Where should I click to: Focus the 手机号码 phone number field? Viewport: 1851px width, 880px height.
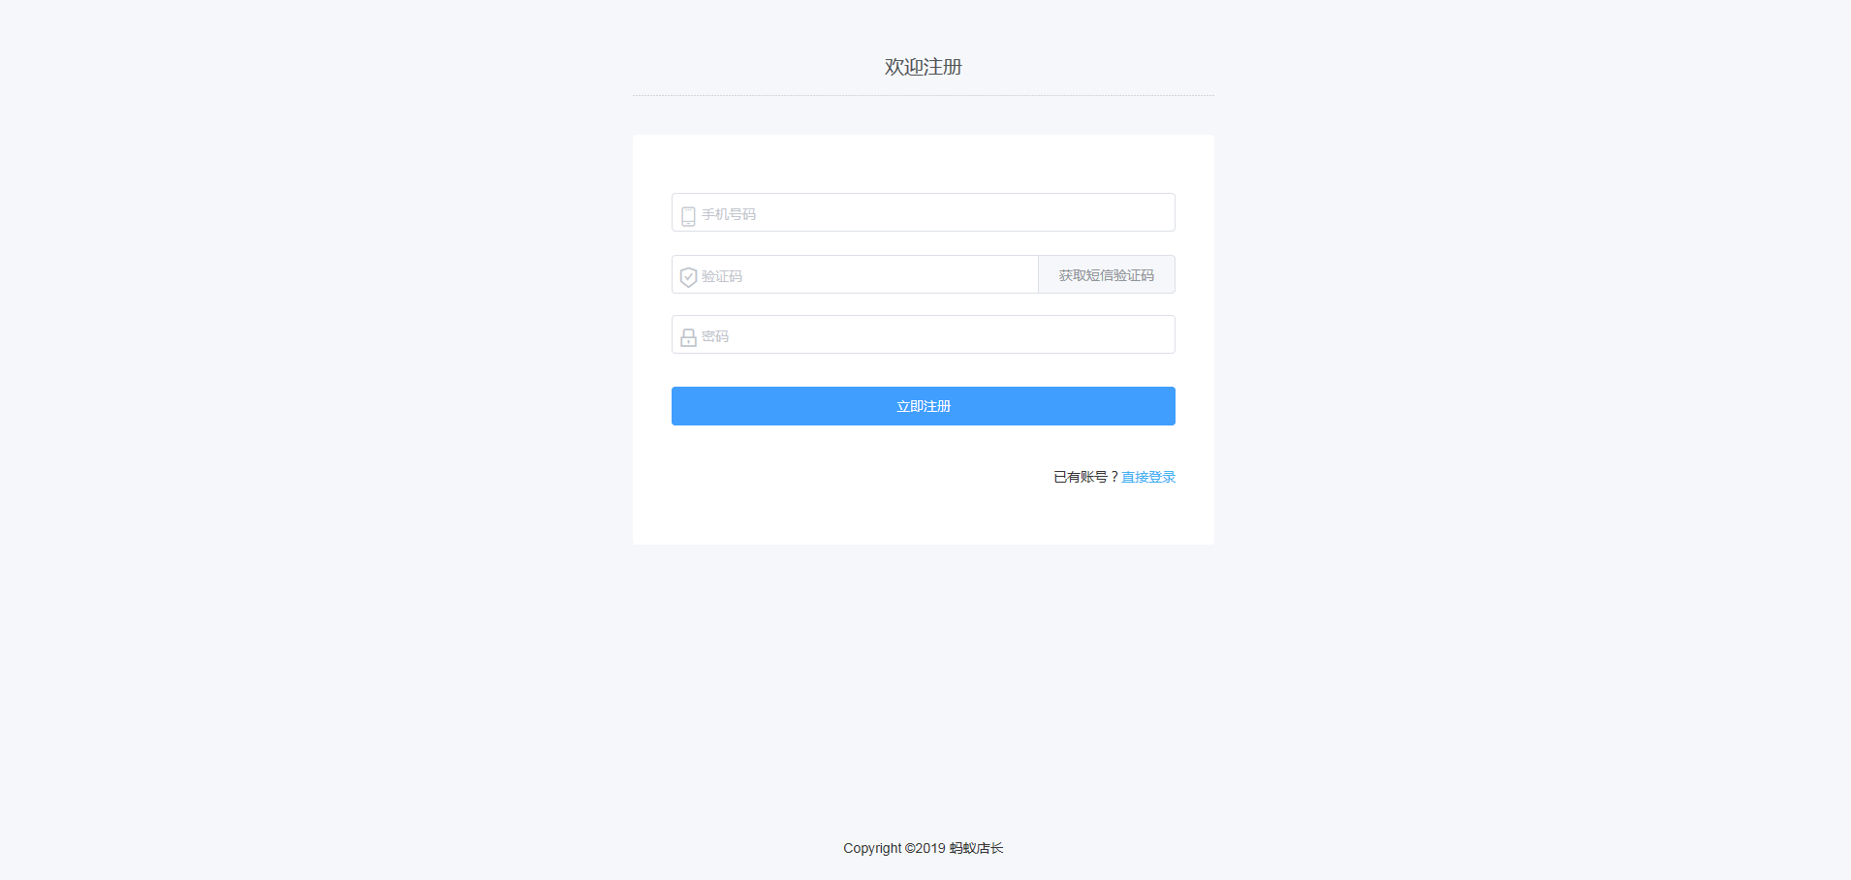coord(923,212)
